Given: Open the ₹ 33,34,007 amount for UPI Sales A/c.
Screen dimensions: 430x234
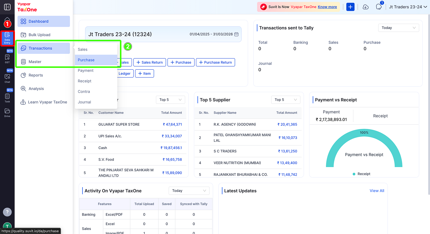Looking at the screenshot, I should click(172, 136).
